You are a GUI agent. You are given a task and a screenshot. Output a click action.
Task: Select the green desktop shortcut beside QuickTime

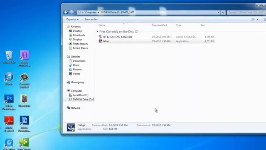tap(24, 144)
